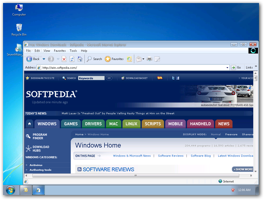Select Normal display mode

tap(216, 134)
